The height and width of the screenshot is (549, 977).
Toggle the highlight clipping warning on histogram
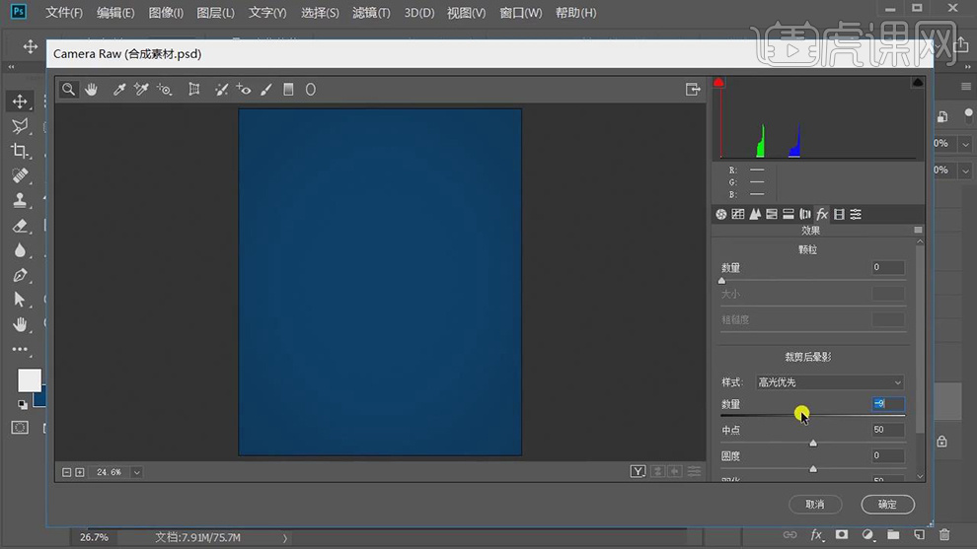click(918, 83)
